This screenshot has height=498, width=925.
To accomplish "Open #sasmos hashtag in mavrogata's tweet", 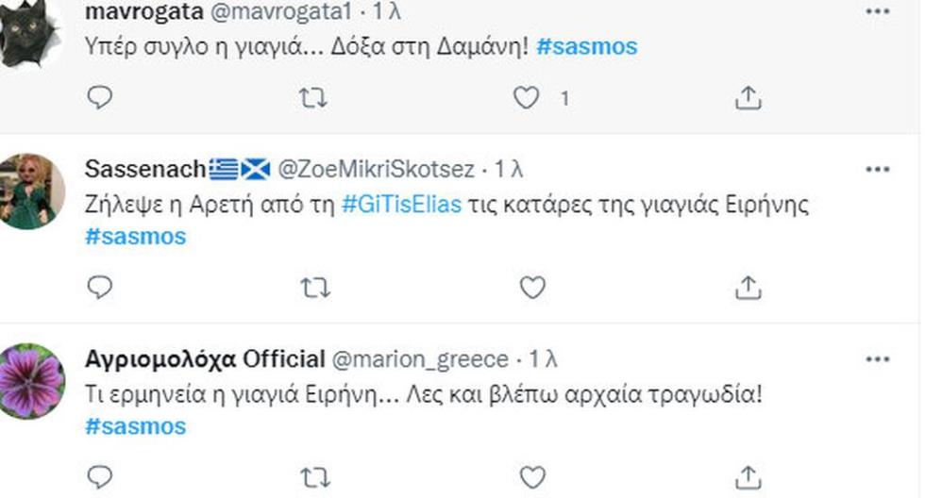I will [x=586, y=45].
